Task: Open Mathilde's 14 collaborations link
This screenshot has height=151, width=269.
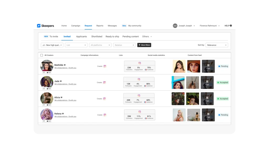Action: coord(65,68)
